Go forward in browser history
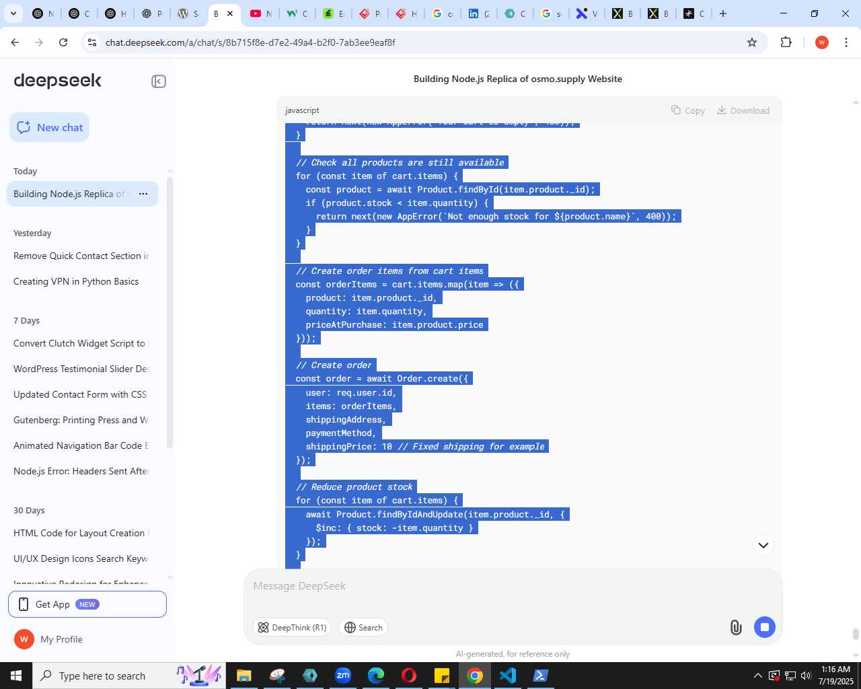This screenshot has width=861, height=689. click(x=39, y=42)
